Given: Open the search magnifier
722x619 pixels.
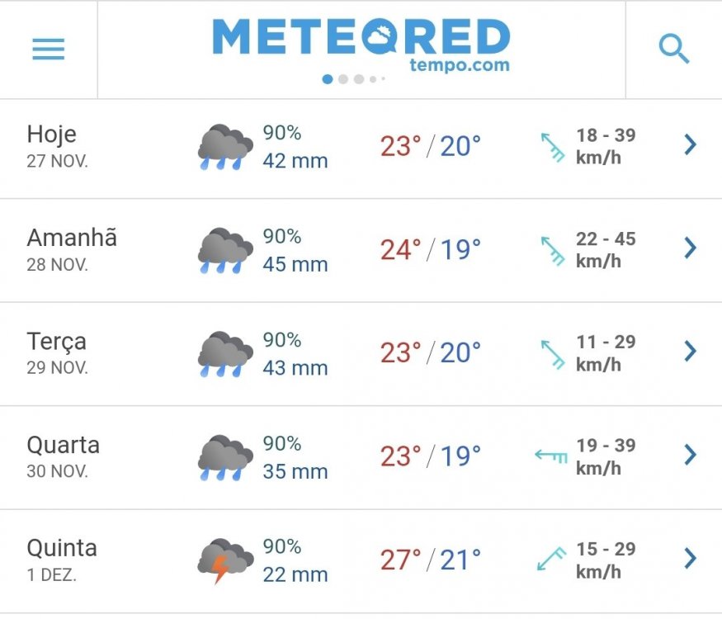Looking at the screenshot, I should point(673,49).
